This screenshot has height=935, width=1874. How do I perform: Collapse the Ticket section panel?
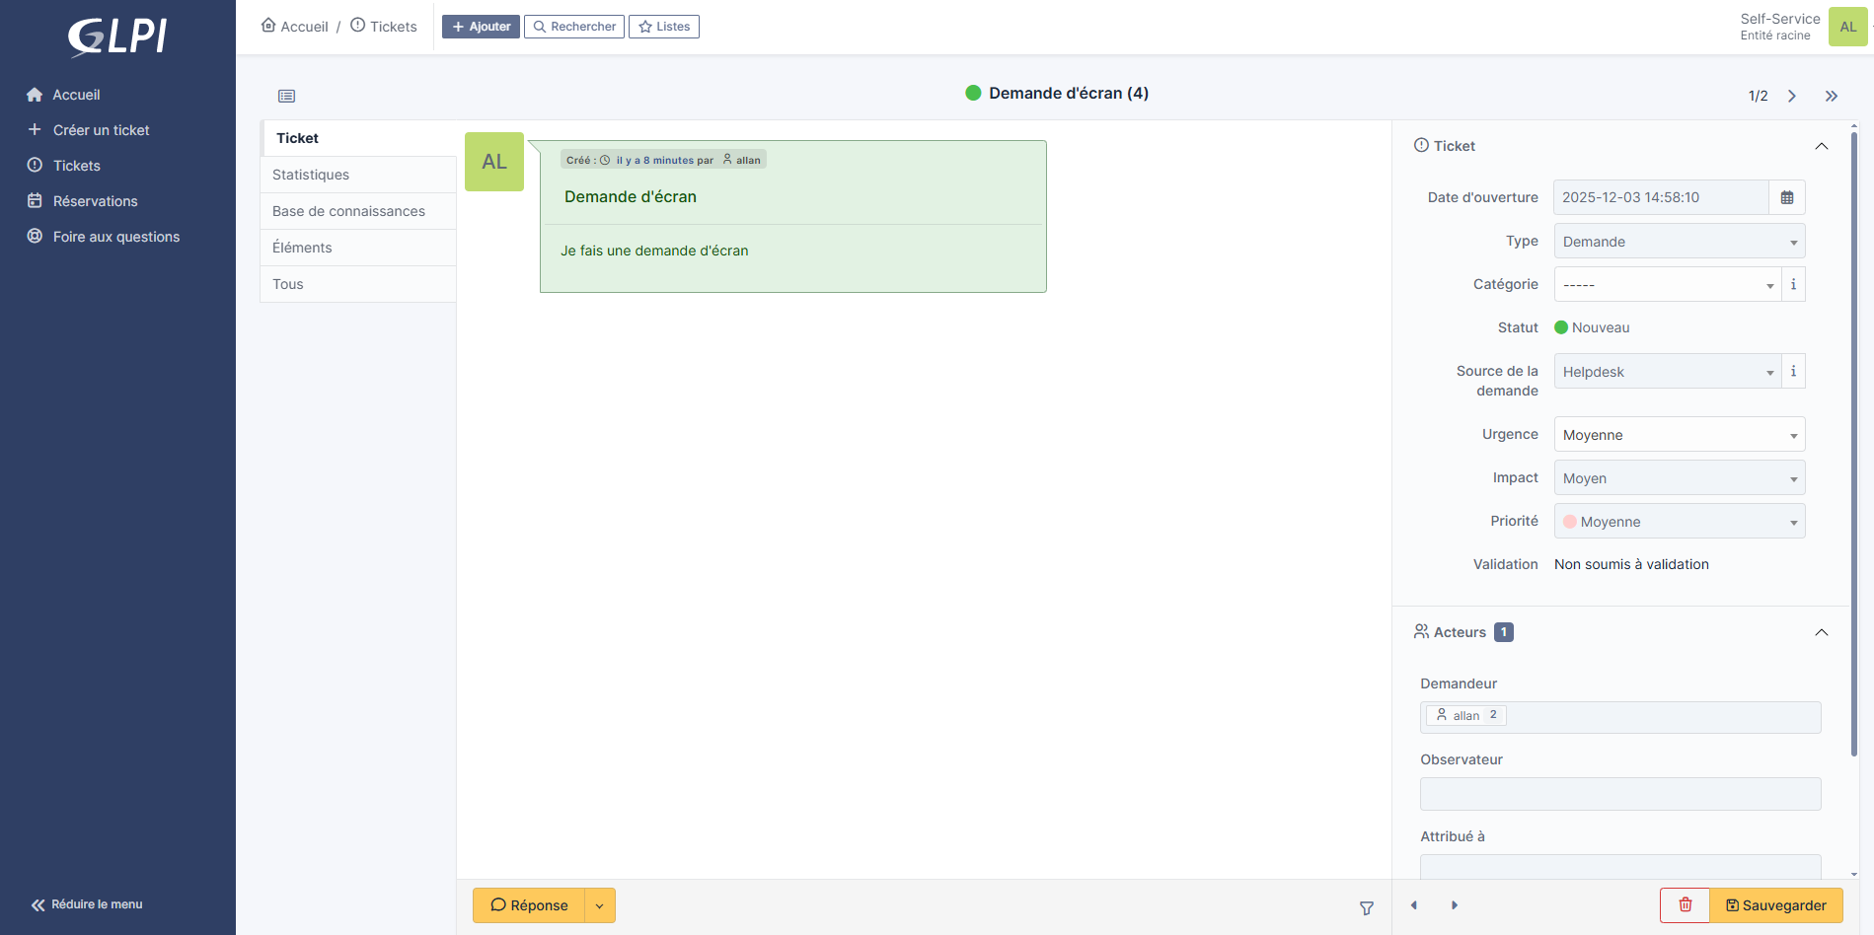1821,146
